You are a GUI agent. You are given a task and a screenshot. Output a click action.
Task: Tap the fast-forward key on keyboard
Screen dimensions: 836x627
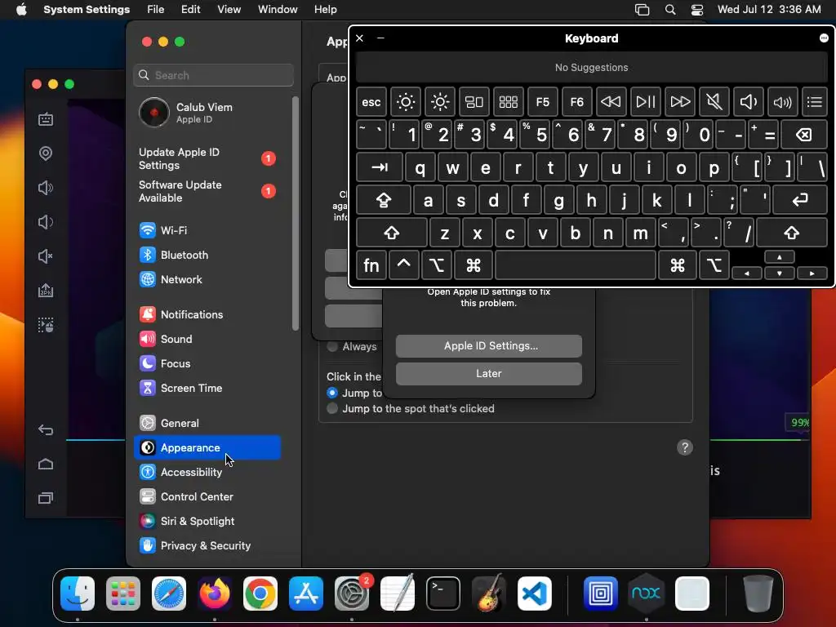680,102
